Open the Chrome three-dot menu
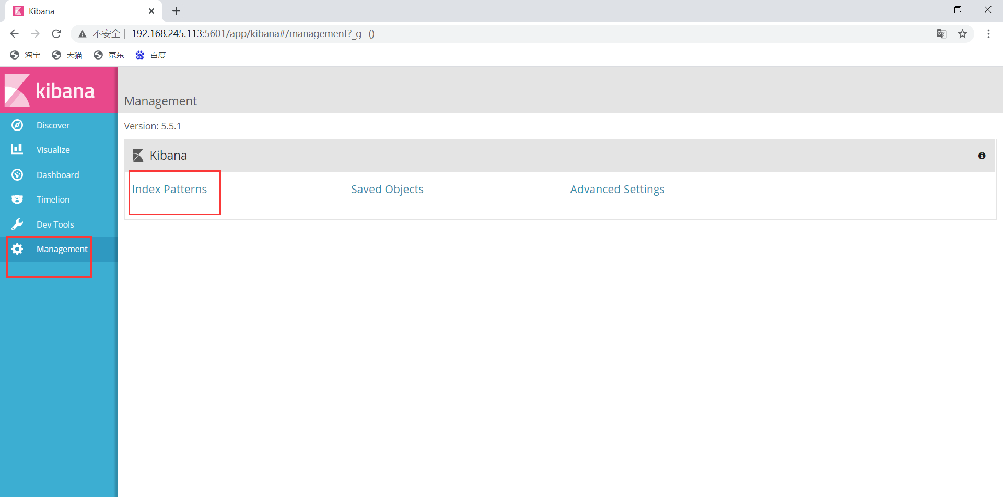1003x497 pixels. (x=988, y=34)
